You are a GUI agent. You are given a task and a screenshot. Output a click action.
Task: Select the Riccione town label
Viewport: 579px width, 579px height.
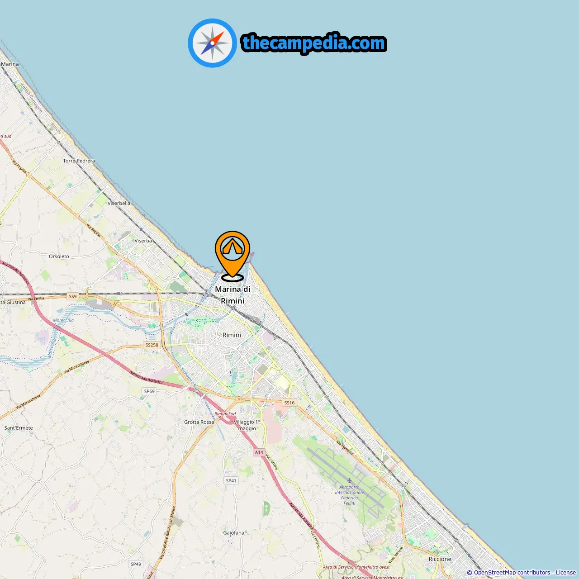pos(440,559)
